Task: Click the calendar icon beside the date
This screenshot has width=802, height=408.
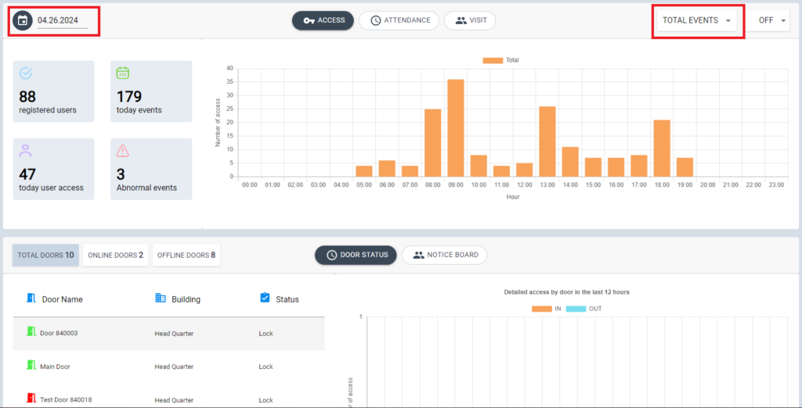Action: (23, 20)
